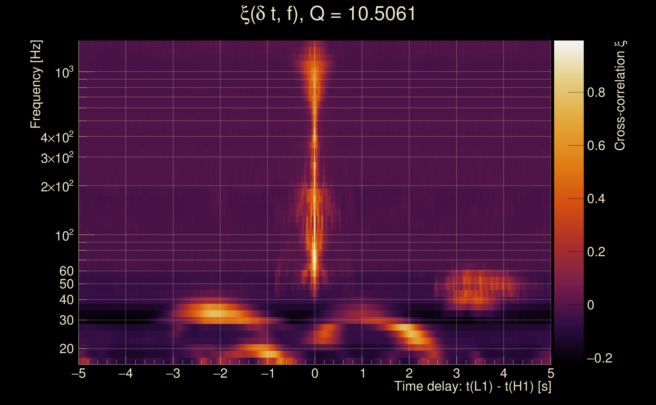Image resolution: width=656 pixels, height=405 pixels.
Task: Click the plot title text
Action: [328, 14]
